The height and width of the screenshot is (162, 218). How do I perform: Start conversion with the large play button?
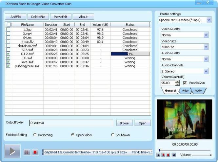12,151
